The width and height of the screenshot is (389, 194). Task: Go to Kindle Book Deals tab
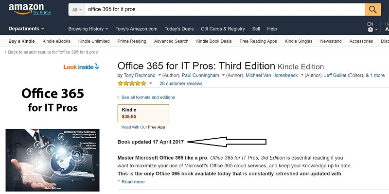tap(214, 41)
